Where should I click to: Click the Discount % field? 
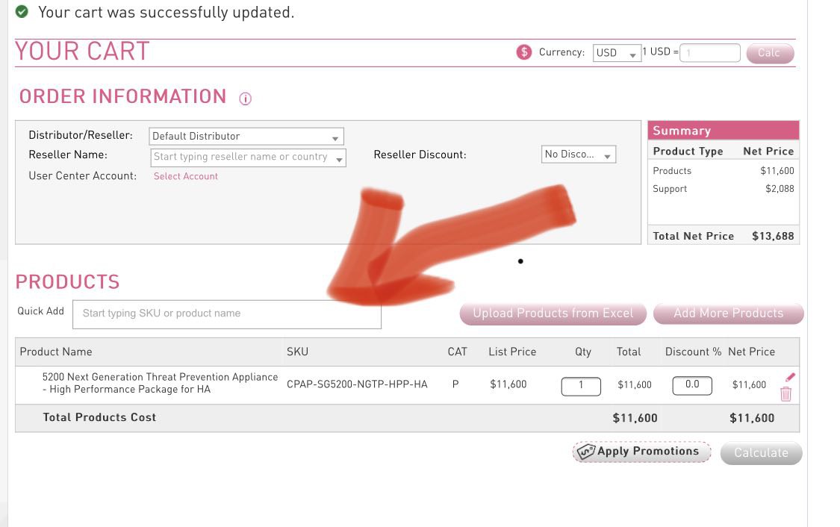(692, 385)
